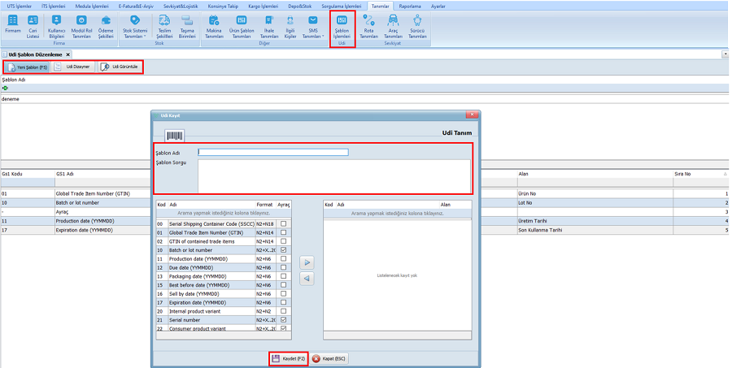The image size is (732, 368).
Task: Open Cari Listesi from the ribbon
Action: (x=33, y=27)
